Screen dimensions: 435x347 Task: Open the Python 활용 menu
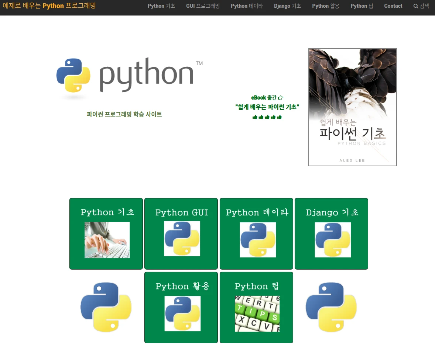(326, 6)
